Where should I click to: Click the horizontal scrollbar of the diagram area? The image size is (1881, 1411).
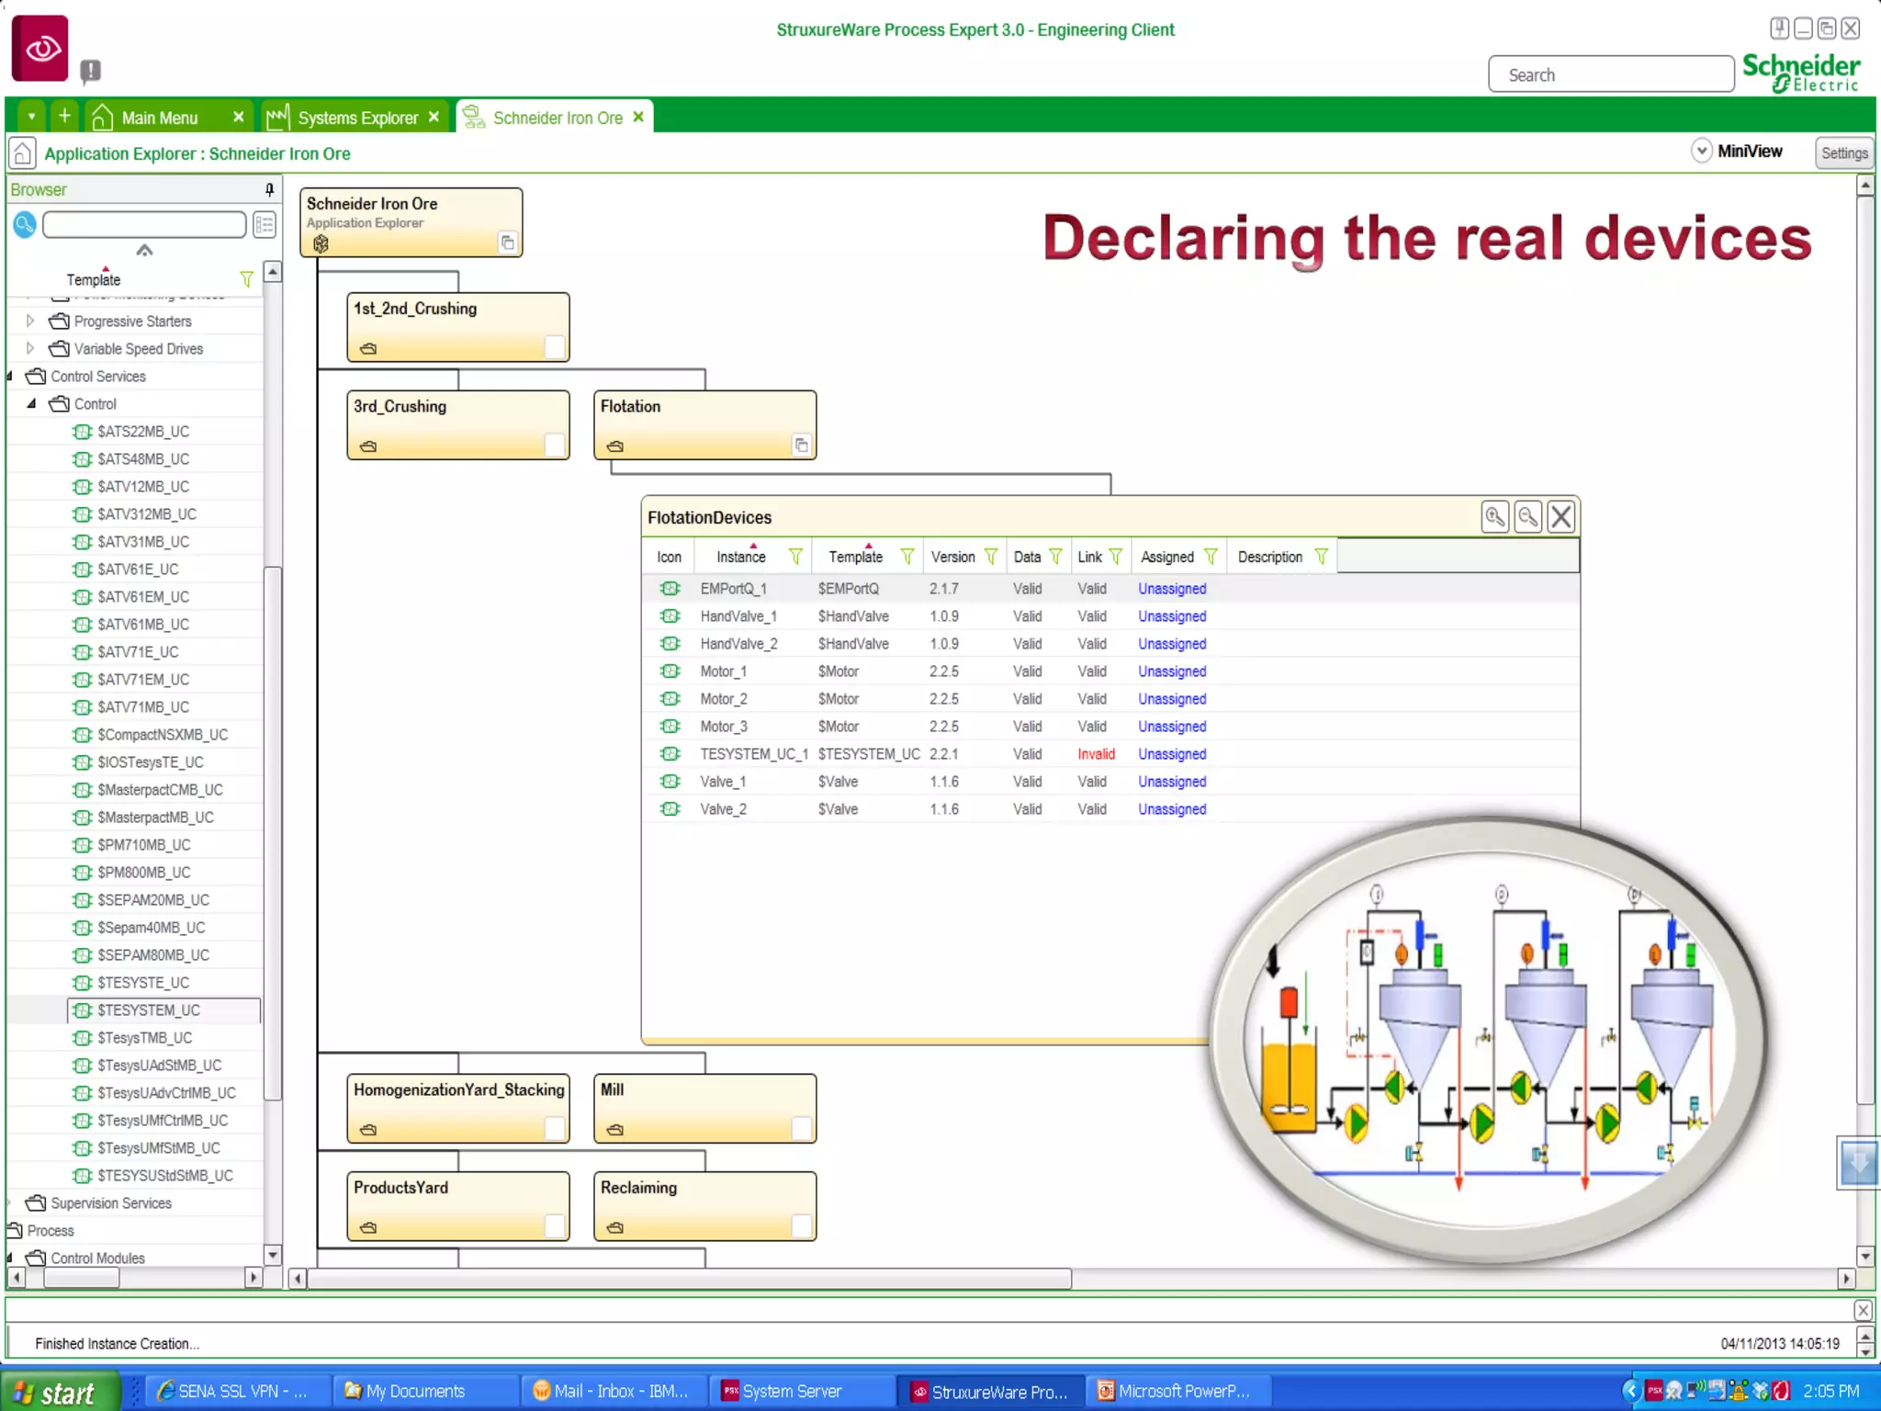pos(689,1279)
